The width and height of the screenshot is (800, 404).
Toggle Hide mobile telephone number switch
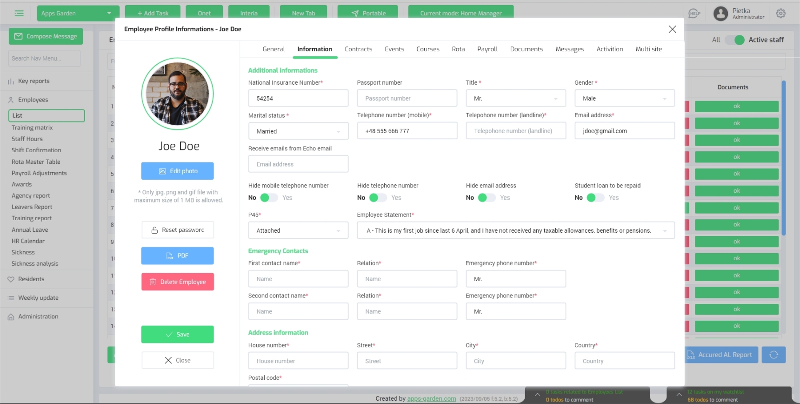coord(269,198)
